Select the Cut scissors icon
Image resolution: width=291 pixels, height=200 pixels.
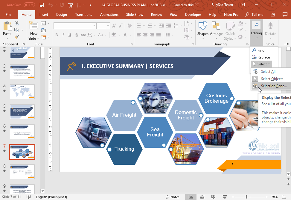coord(17,23)
